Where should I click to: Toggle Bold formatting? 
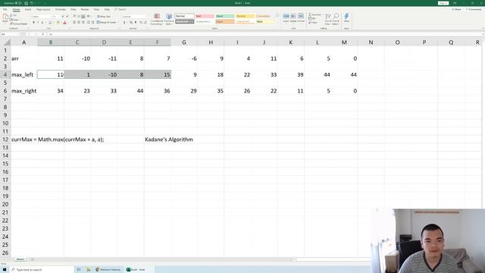click(x=33, y=23)
